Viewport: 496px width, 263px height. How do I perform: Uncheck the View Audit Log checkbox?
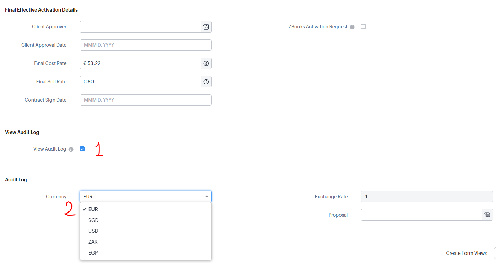pyautogui.click(x=82, y=149)
